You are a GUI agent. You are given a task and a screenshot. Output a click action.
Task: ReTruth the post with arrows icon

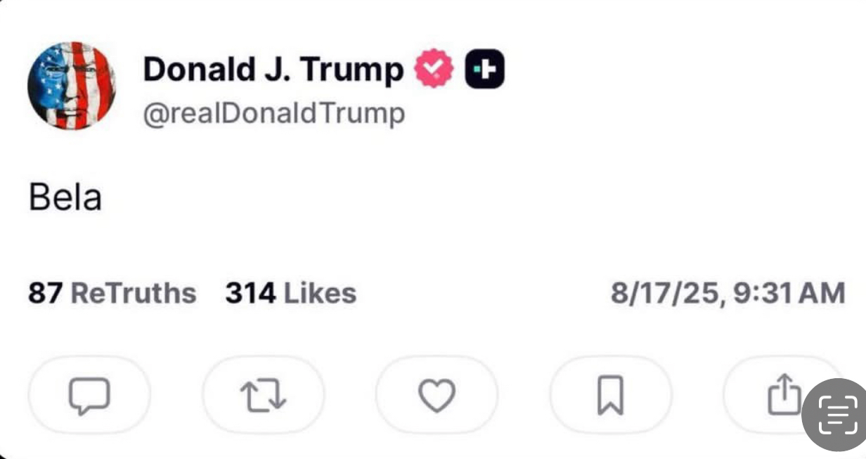(x=263, y=395)
